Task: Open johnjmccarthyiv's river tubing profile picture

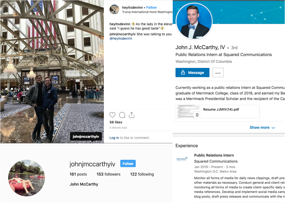Action: (26, 178)
